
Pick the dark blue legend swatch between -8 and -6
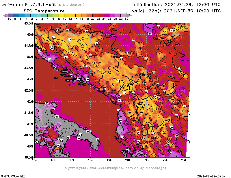pos(16,15)
